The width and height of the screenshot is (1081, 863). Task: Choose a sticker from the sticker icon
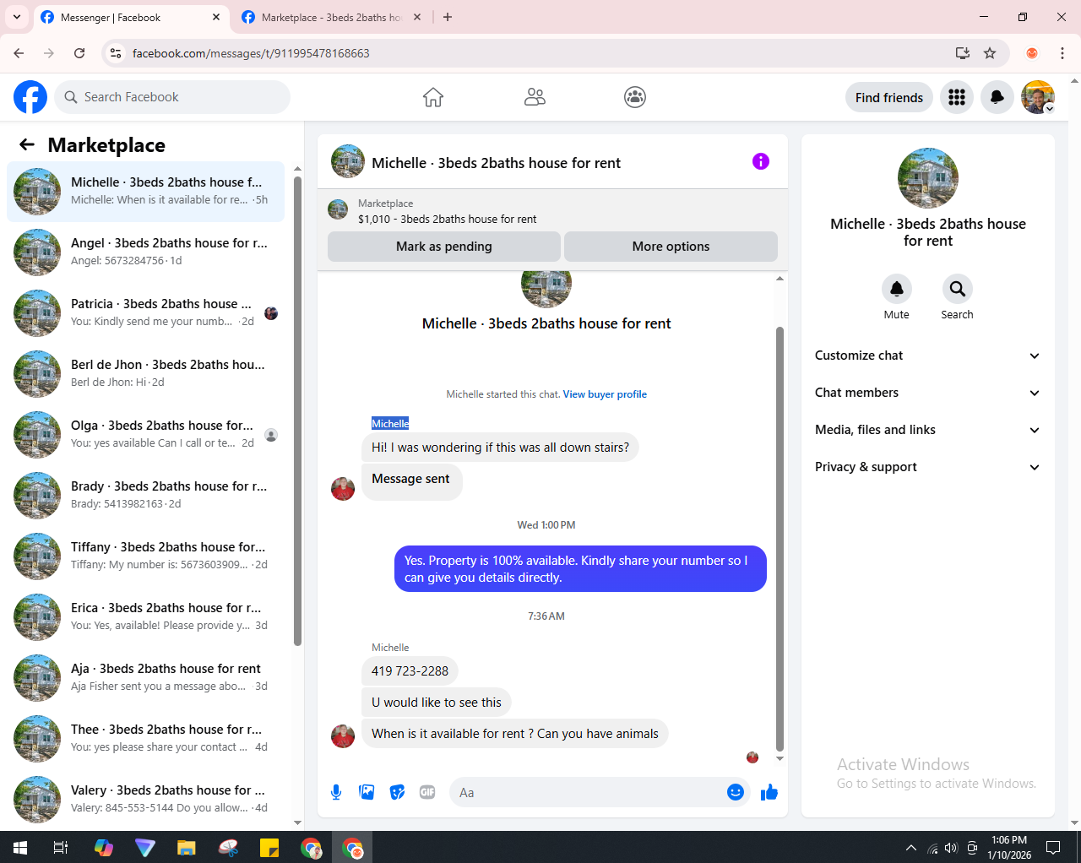click(397, 792)
